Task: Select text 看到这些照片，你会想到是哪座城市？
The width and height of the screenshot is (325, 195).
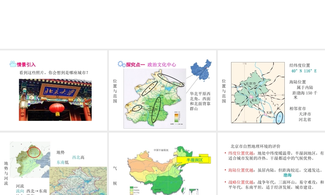Action: (x=54, y=73)
